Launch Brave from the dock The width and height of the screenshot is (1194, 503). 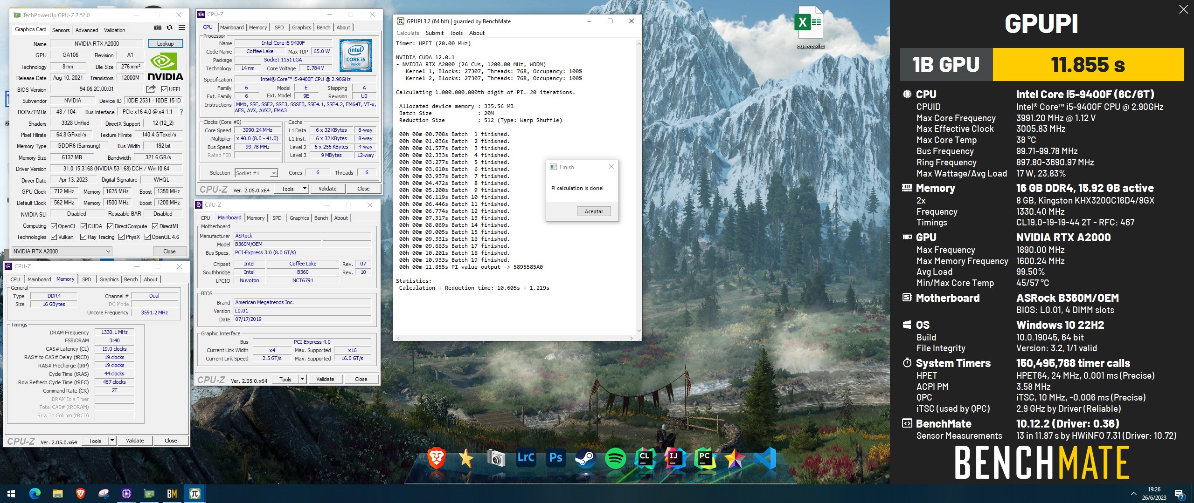pos(436,459)
